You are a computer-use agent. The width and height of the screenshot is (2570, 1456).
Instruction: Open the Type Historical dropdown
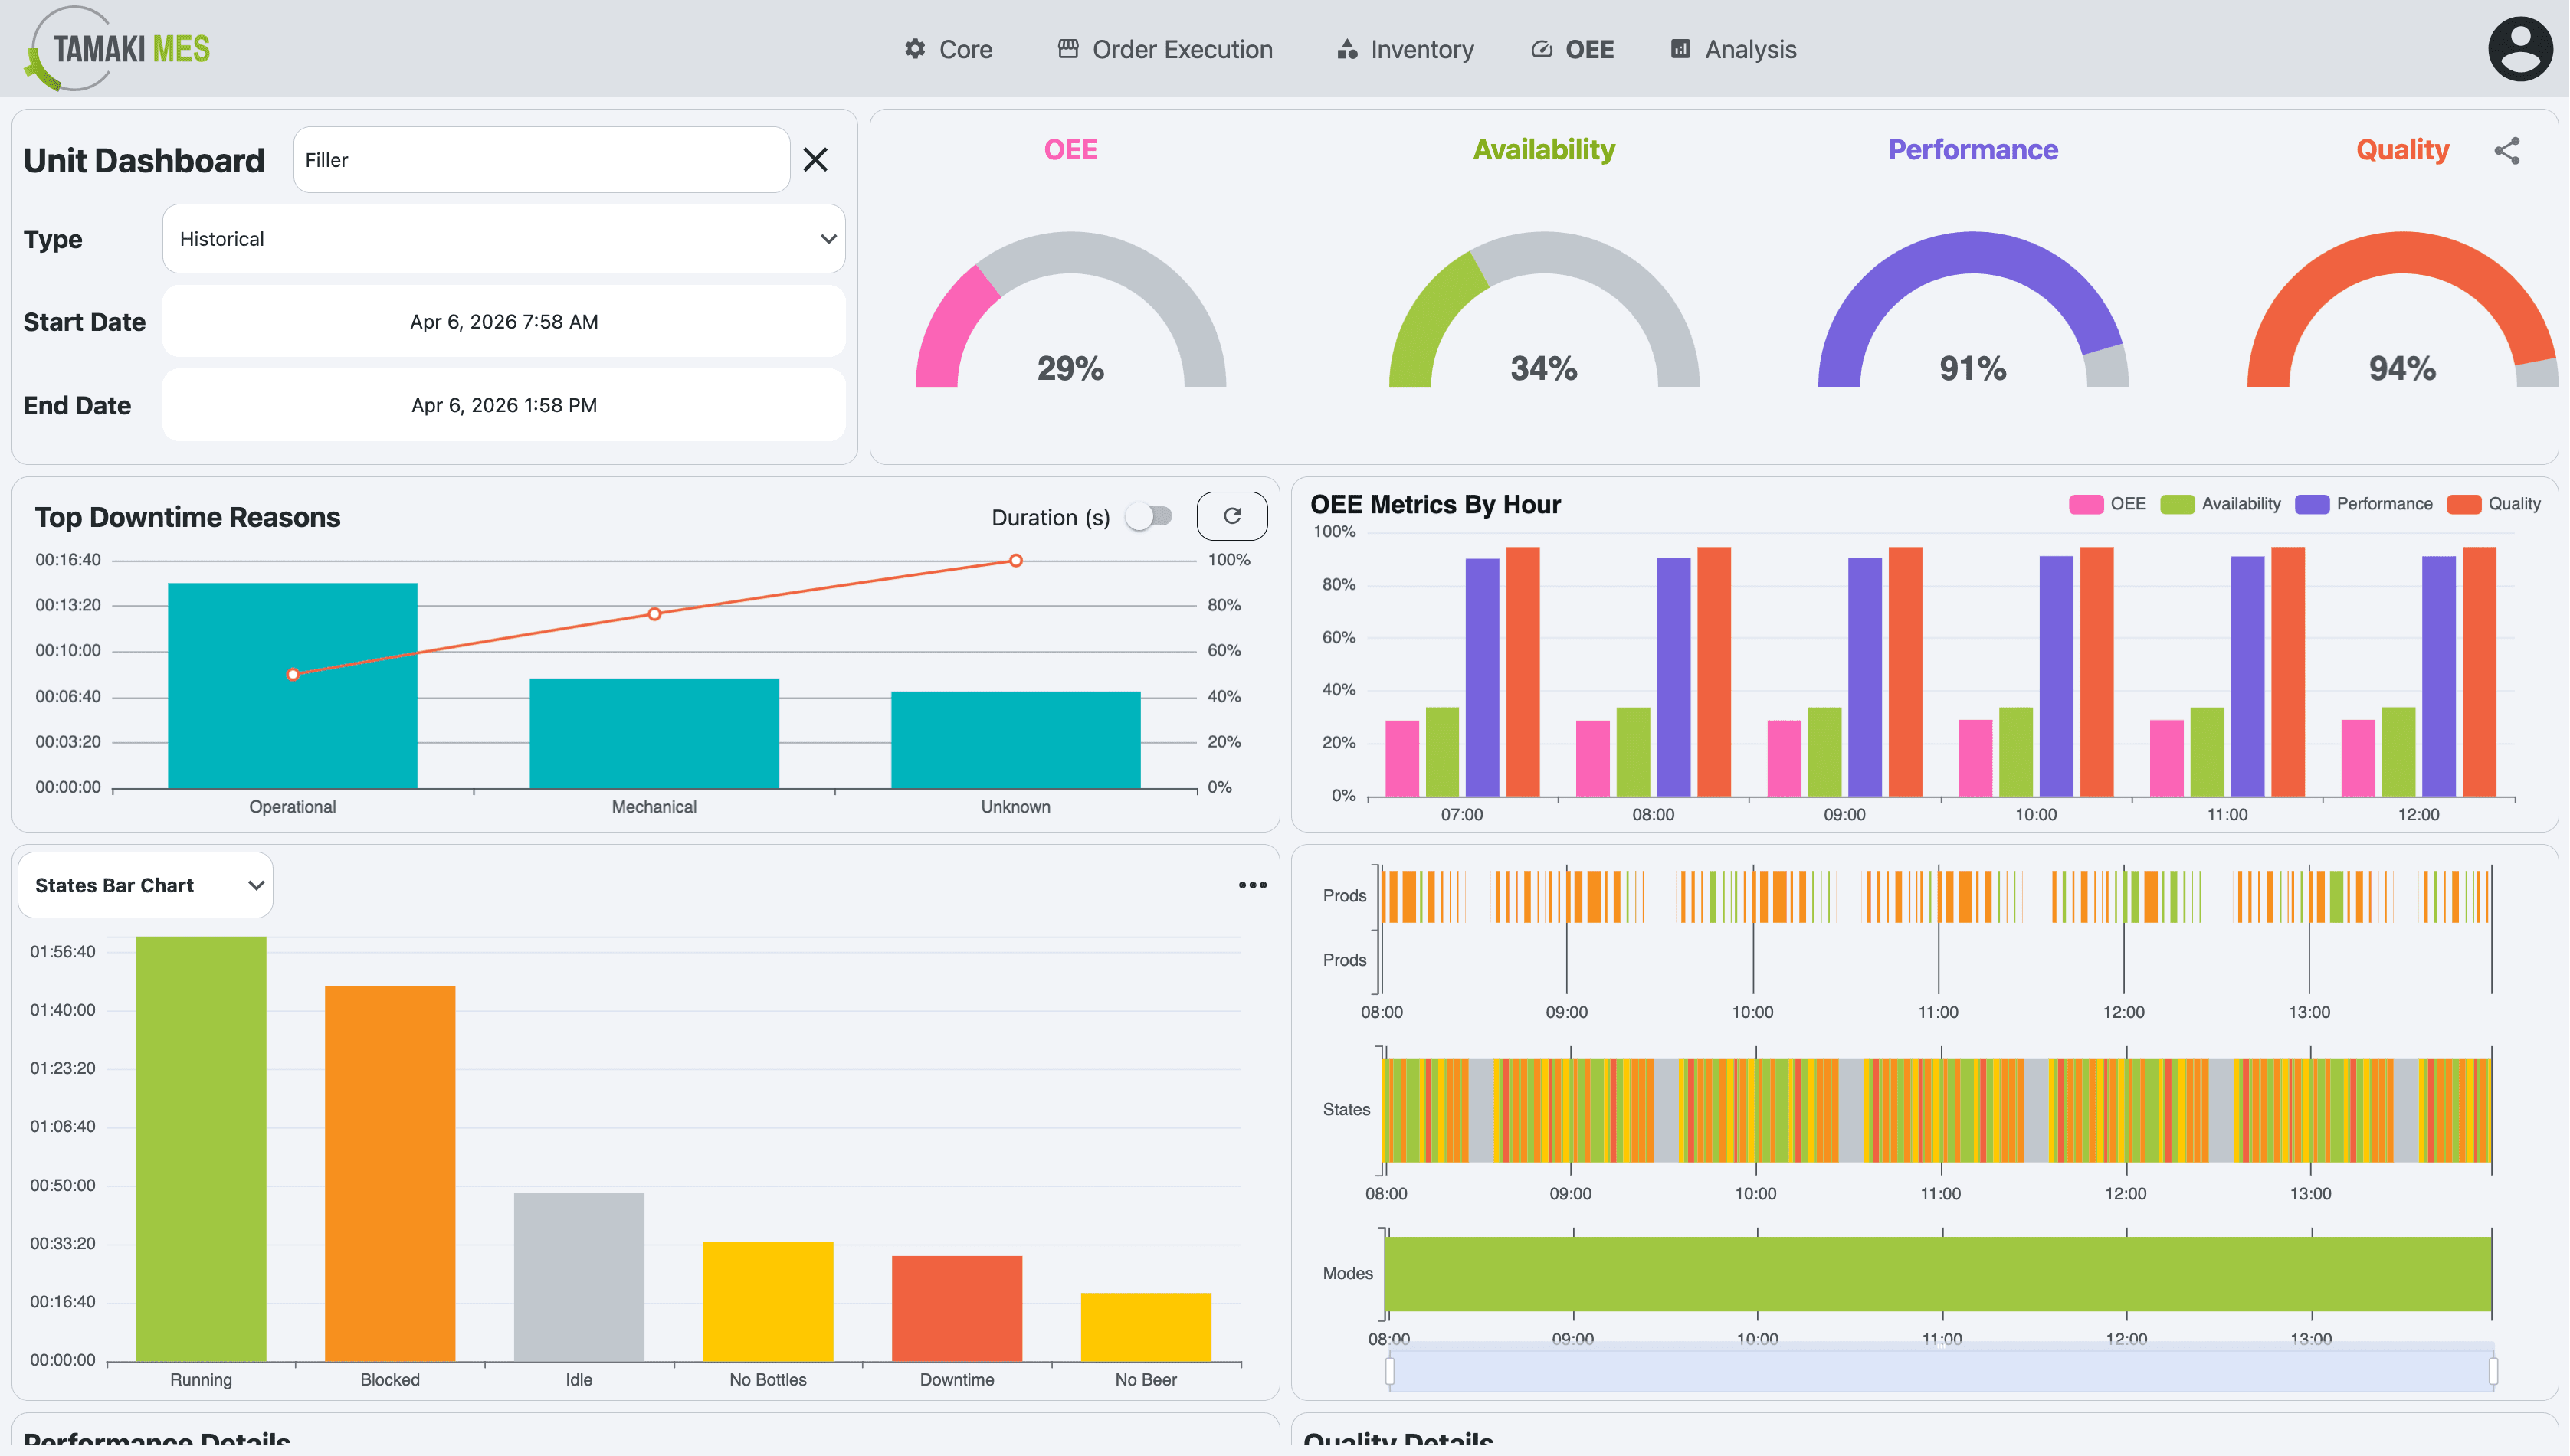(x=503, y=239)
